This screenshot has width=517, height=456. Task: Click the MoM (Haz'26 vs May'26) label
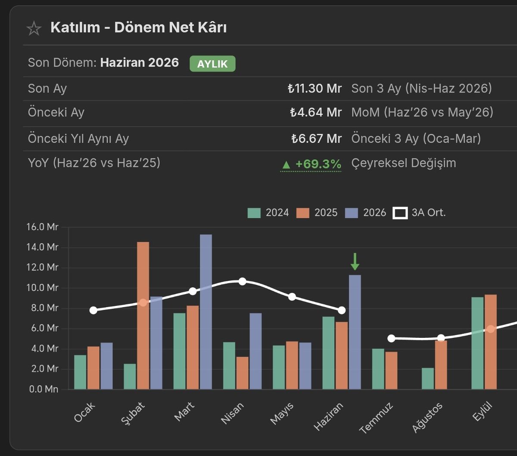click(x=422, y=113)
